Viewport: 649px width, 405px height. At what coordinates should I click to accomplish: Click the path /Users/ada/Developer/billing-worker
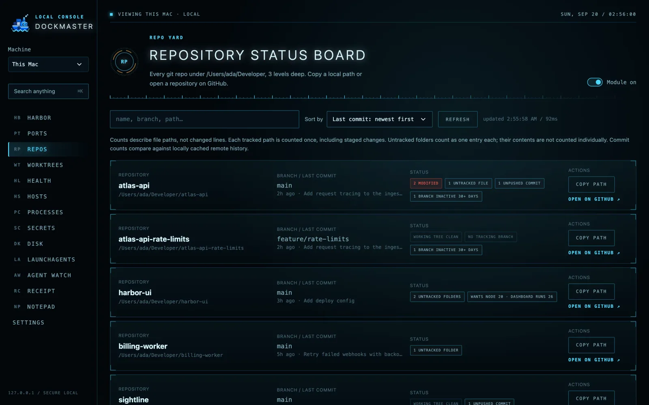tap(171, 355)
